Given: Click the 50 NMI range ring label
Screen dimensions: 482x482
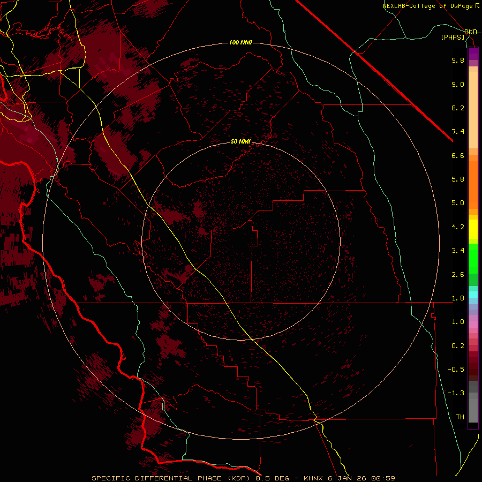Looking at the screenshot, I should point(240,141).
